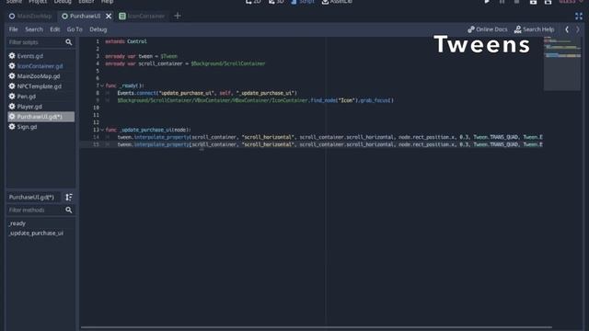Open the script editor Debug menu
The width and height of the screenshot is (589, 331).
[98, 29]
